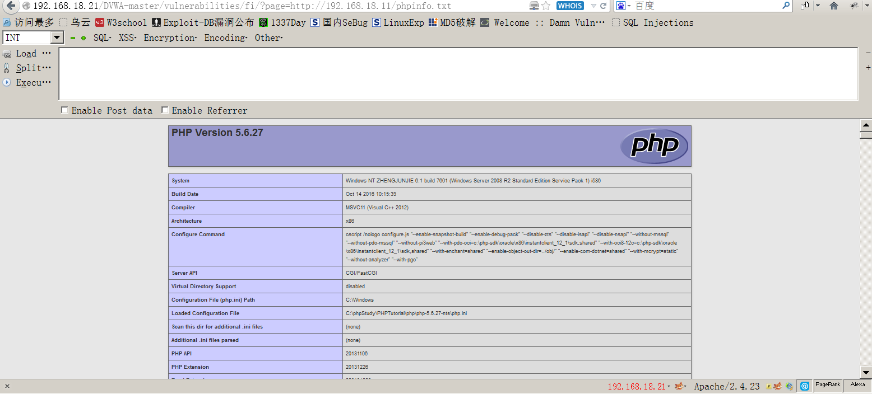Viewport: 872px width, 394px height.
Task: Click the magnifier to search Baidu
Action: [786, 6]
